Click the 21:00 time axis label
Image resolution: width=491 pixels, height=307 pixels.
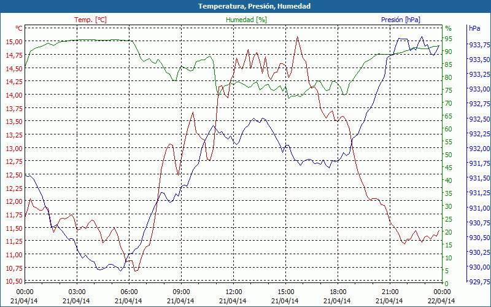[x=390, y=292]
